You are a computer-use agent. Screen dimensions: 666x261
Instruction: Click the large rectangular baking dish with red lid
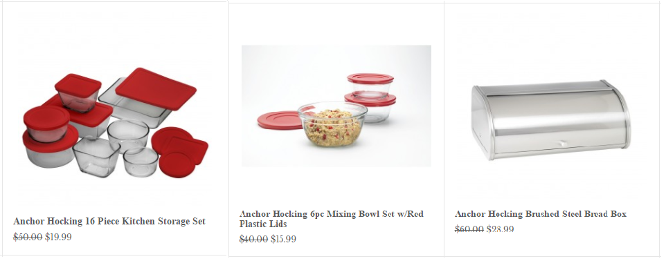coord(147,98)
